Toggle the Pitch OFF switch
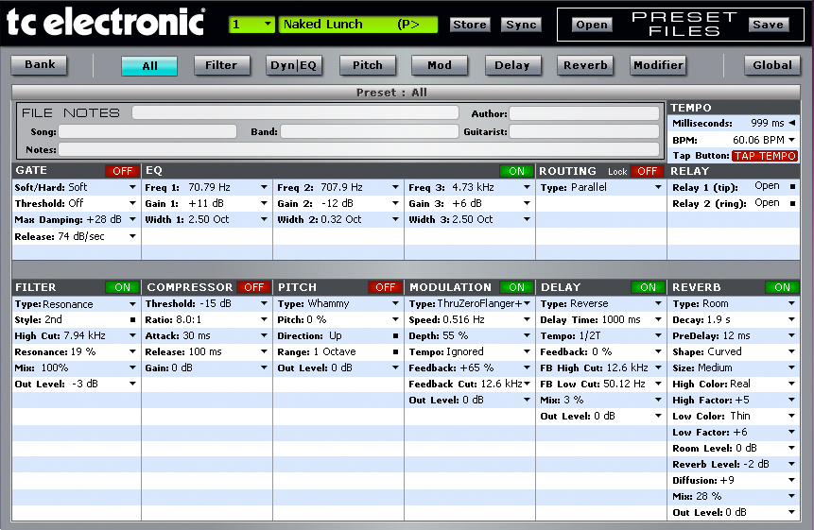 point(385,287)
